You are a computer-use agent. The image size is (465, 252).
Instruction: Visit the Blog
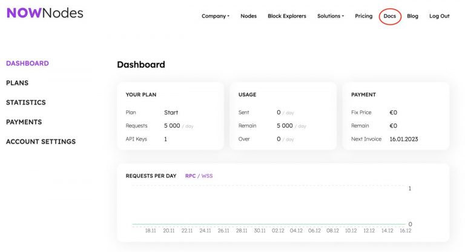pyautogui.click(x=412, y=16)
